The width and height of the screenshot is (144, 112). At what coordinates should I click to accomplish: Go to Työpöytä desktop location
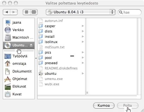[x=19, y=56]
